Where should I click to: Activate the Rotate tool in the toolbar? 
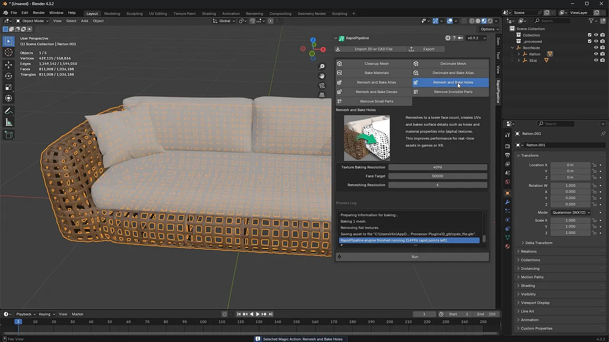9,76
